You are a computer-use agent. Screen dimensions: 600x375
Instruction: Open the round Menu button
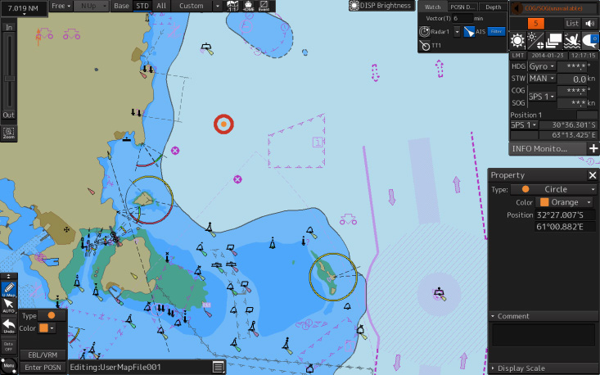coord(8,365)
